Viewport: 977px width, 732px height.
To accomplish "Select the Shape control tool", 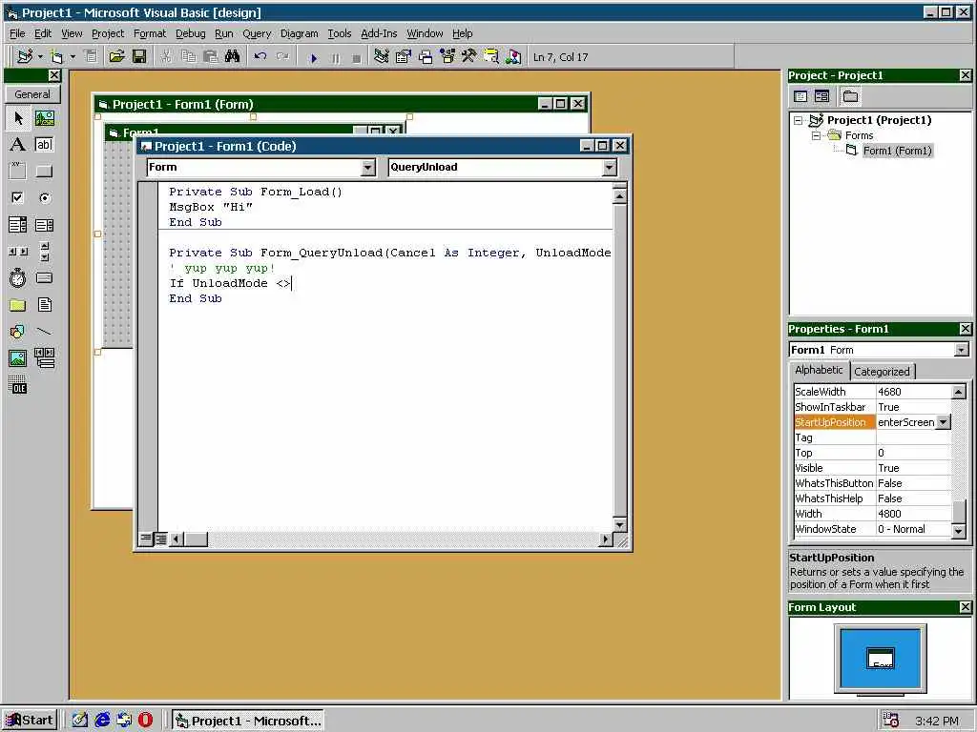I will point(18,331).
